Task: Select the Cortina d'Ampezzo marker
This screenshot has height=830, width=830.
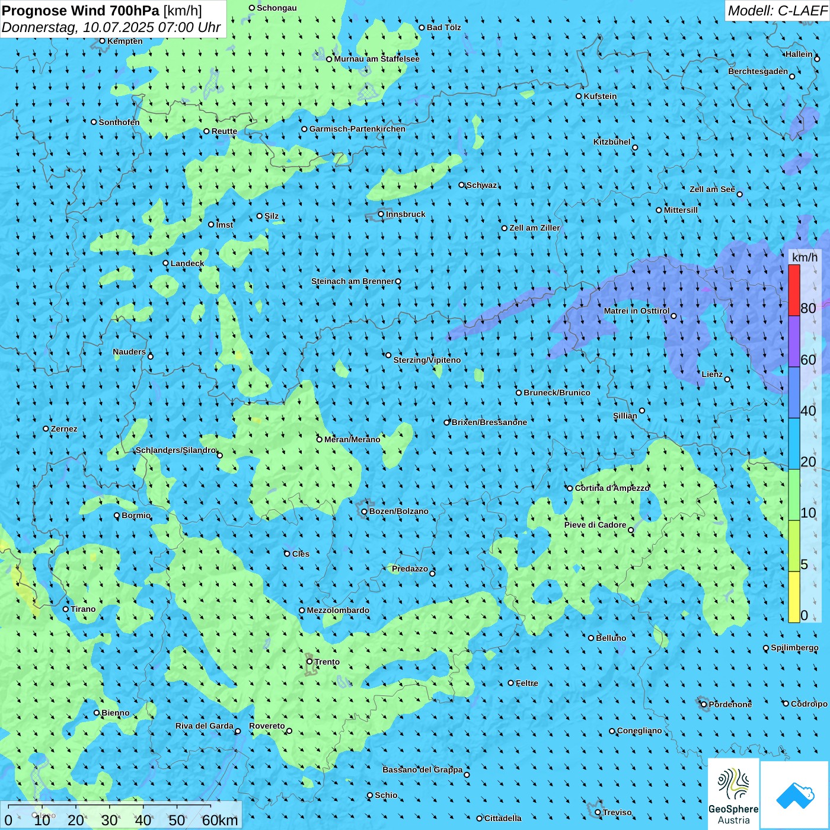Action: click(570, 489)
